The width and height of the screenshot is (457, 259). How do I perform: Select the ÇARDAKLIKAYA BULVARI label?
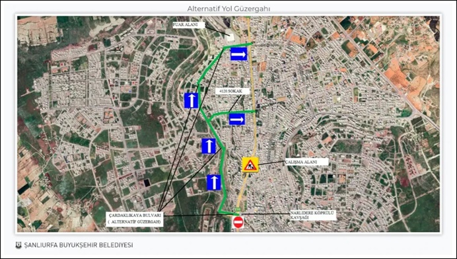pyautogui.click(x=135, y=219)
